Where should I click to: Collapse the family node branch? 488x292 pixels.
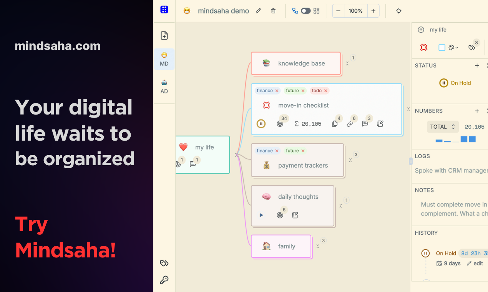pos(317,246)
